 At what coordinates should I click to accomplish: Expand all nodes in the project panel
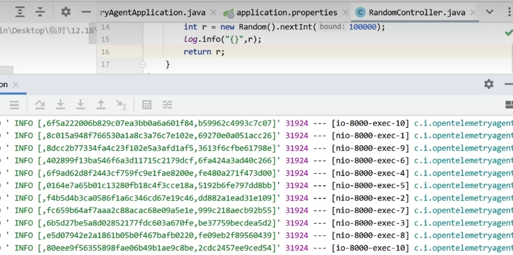click(20, 12)
